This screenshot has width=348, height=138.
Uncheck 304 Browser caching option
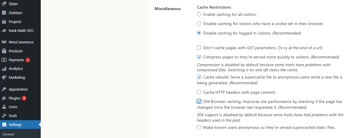pos(199,101)
